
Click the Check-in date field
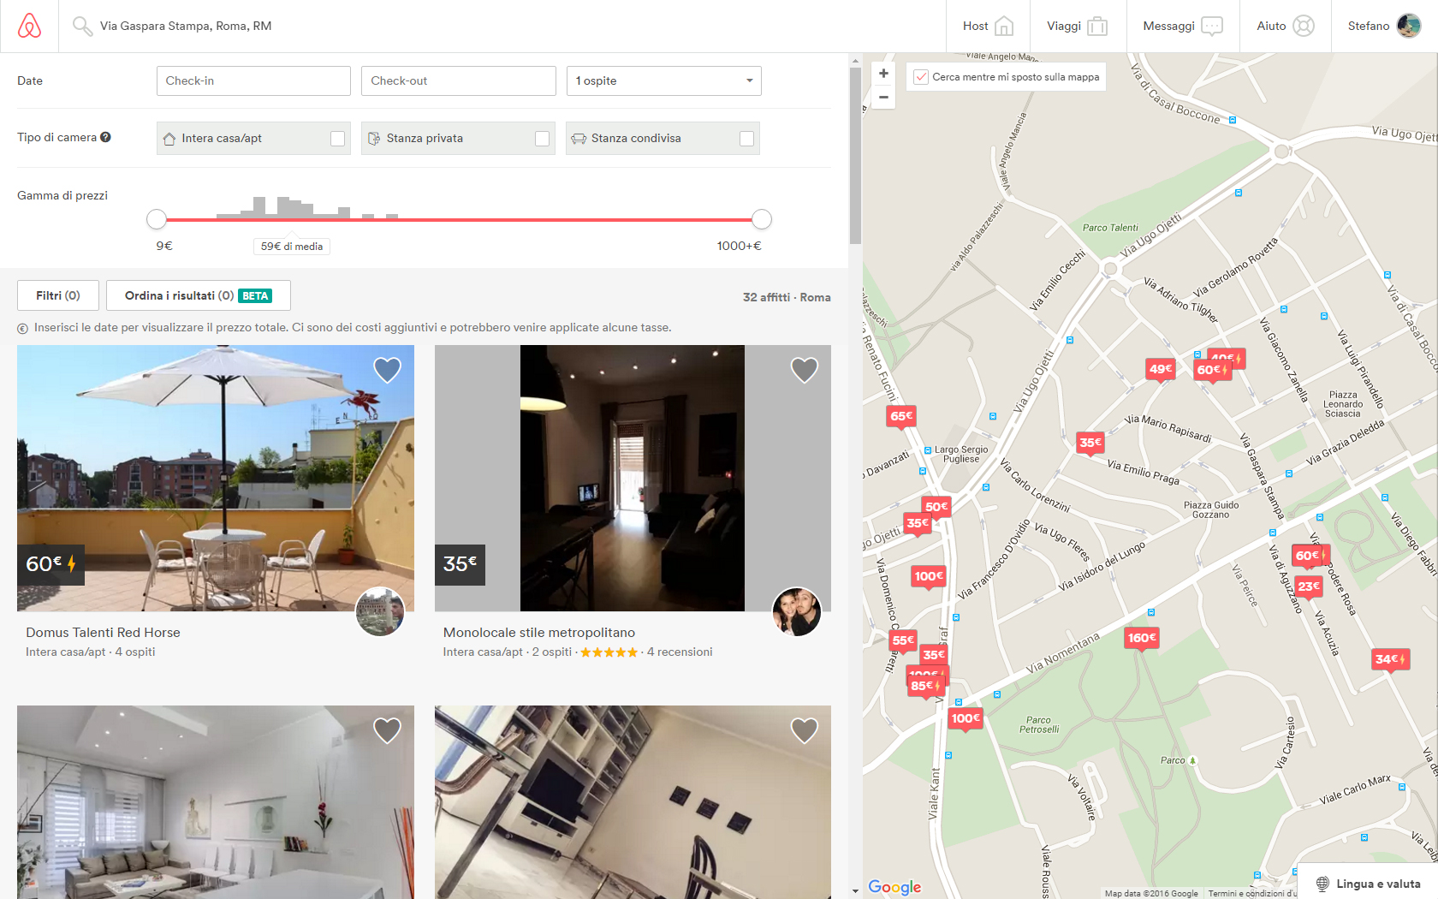click(253, 80)
